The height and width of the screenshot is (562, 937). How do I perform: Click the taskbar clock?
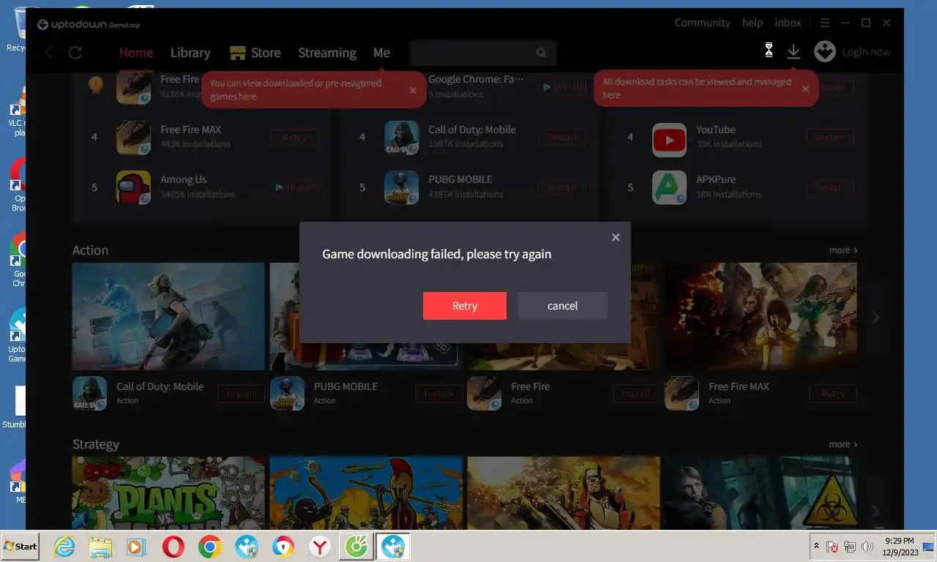[x=899, y=547]
